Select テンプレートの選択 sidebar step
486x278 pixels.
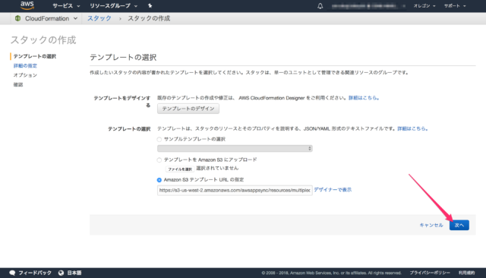point(35,56)
